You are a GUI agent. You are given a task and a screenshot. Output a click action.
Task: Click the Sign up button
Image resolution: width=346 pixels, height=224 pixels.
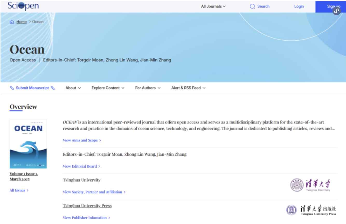coord(331,6)
